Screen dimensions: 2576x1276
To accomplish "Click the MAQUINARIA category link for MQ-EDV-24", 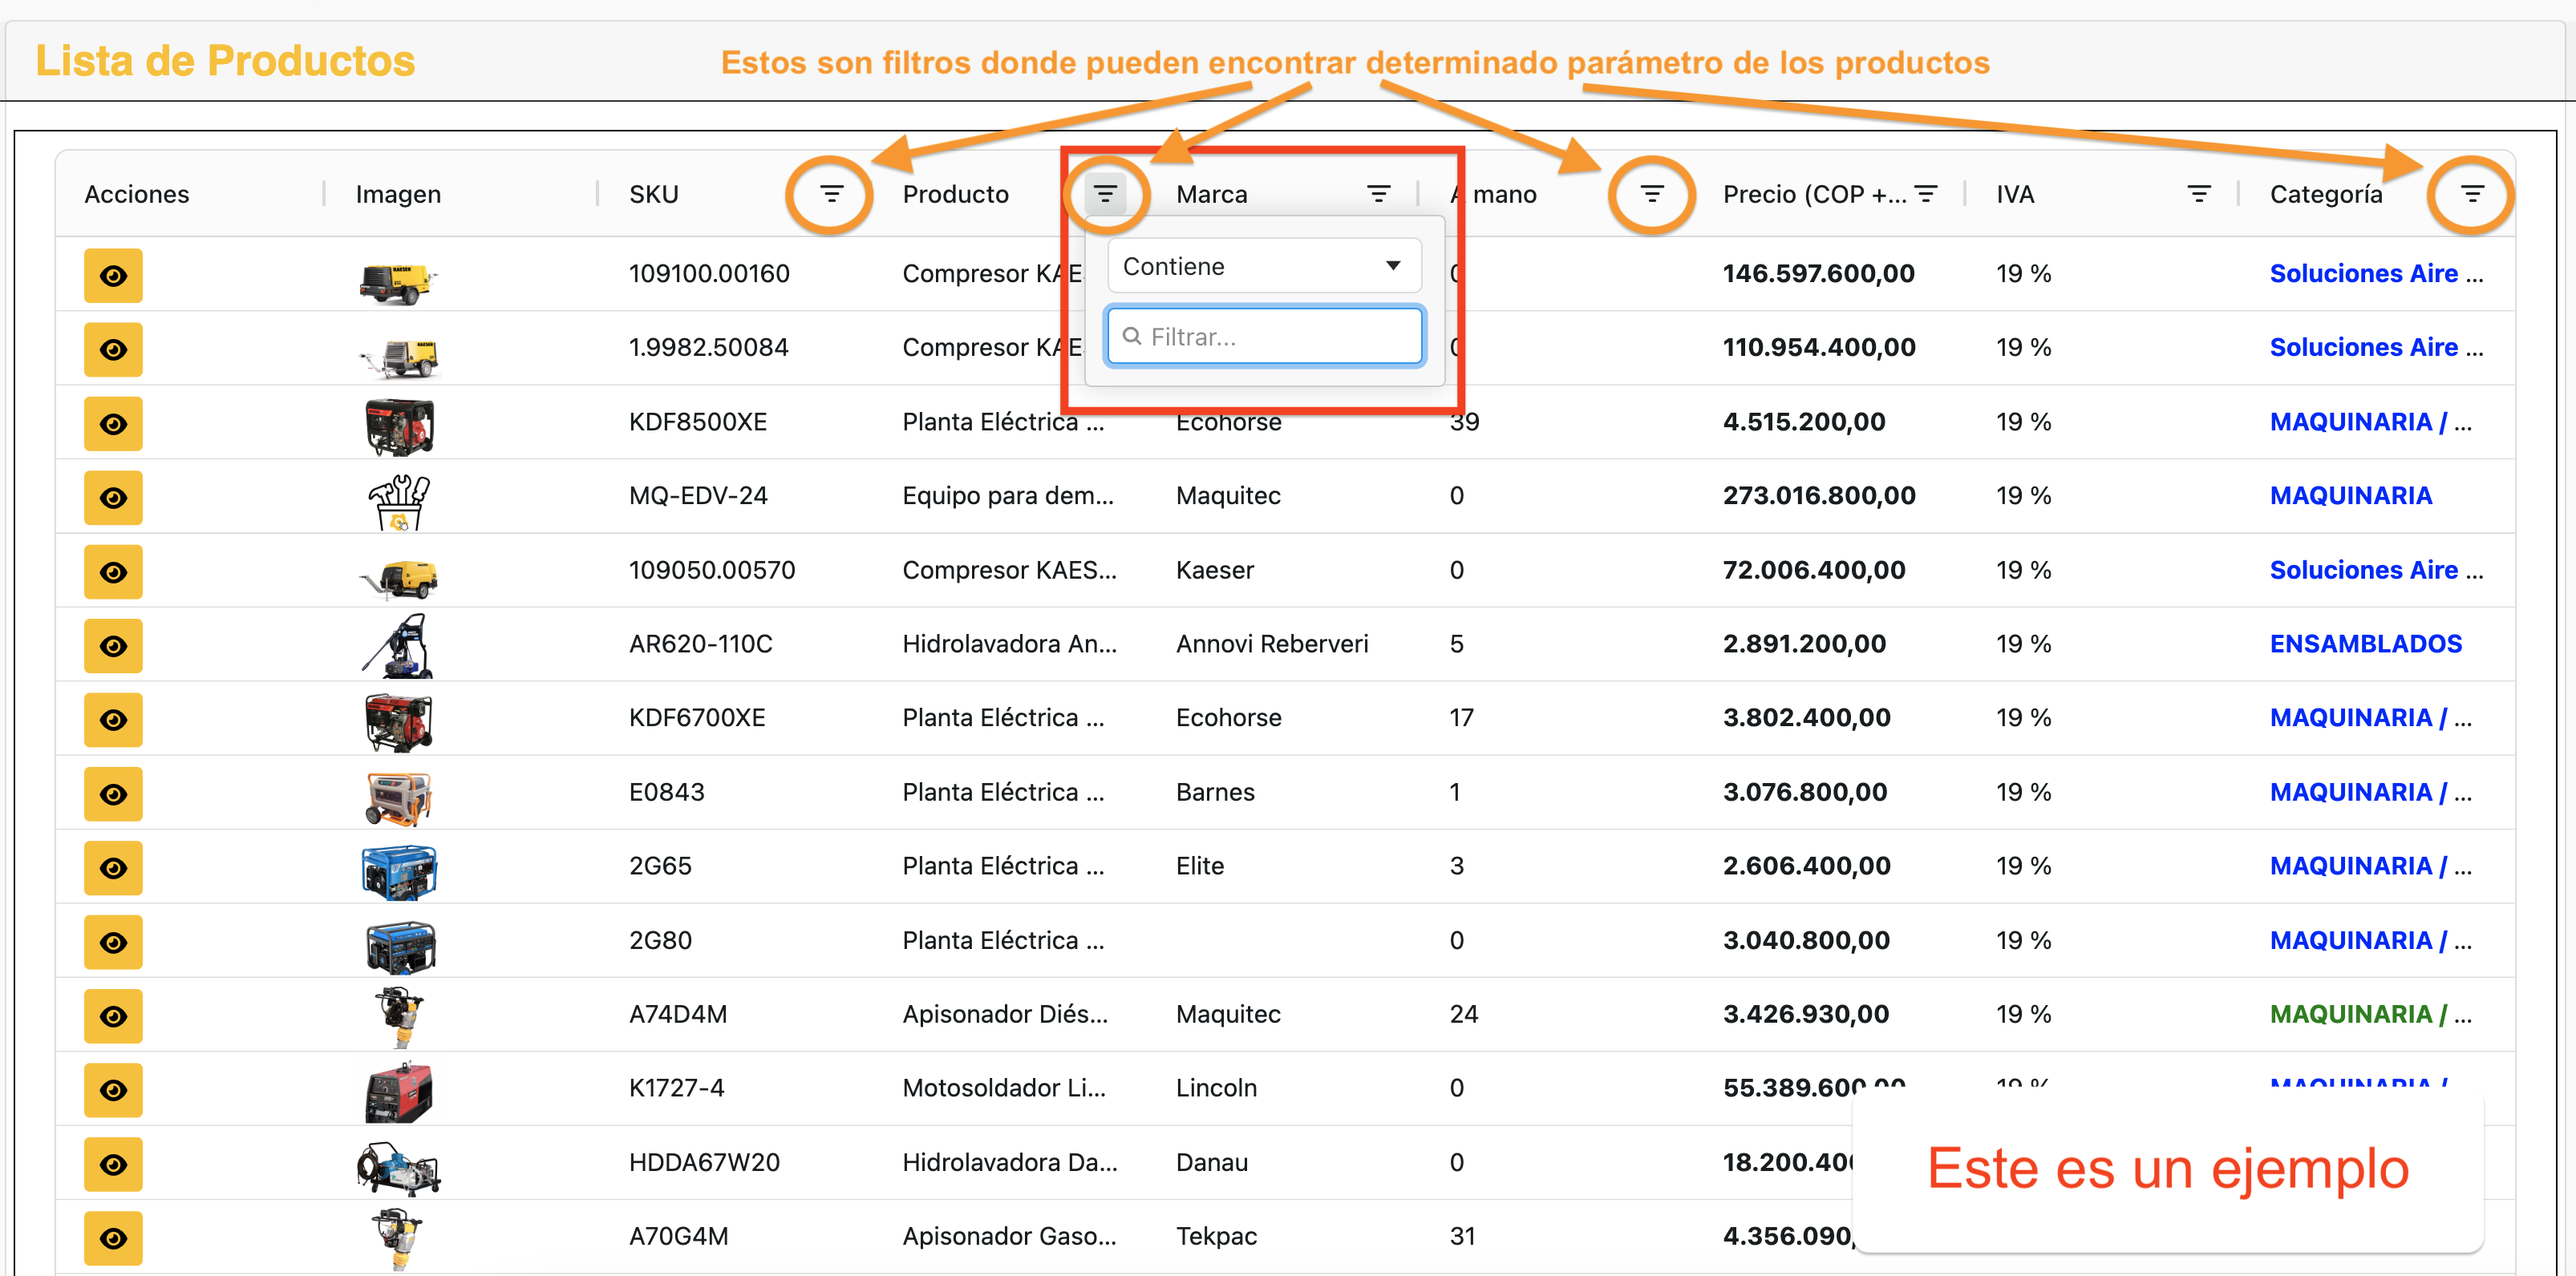I will 2350,495.
